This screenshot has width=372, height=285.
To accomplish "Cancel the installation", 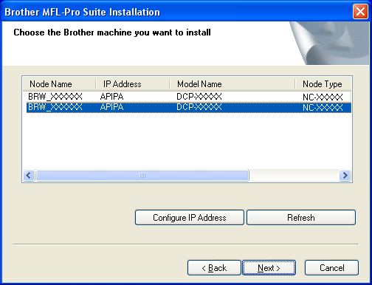I will point(331,267).
